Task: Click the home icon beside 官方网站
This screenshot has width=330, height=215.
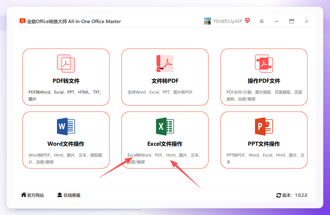Action: pos(24,195)
